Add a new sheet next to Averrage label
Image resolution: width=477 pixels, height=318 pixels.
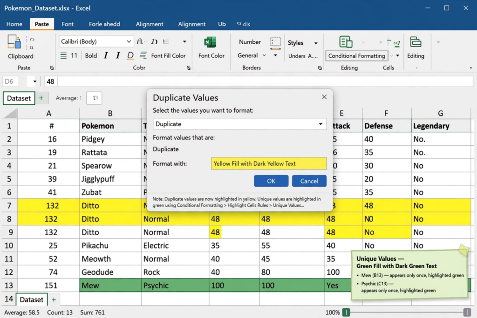click(41, 98)
